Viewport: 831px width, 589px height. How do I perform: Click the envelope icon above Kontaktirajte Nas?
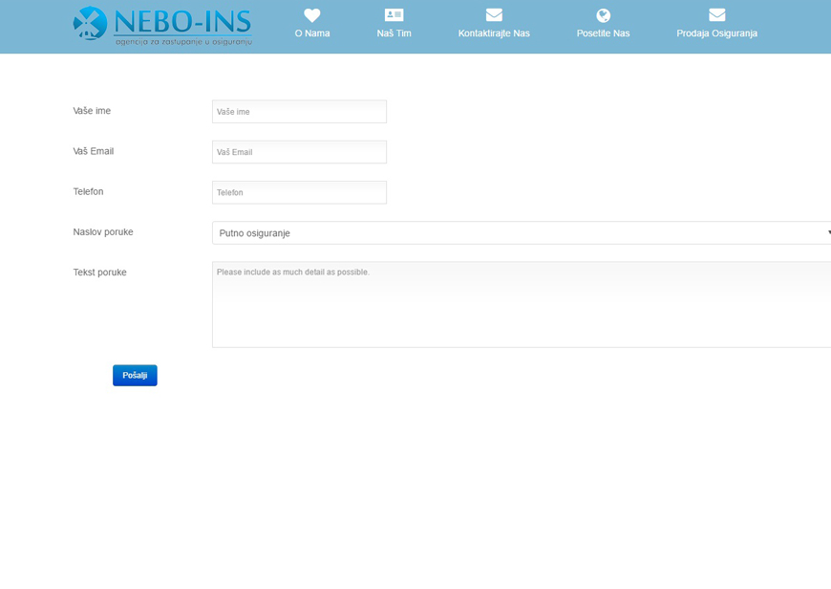click(x=494, y=15)
